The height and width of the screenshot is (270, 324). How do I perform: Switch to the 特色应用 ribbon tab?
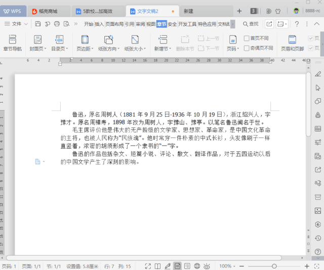click(207, 24)
